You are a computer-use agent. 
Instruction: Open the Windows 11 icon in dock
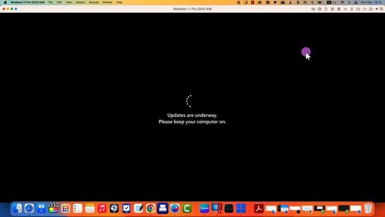[x=241, y=209]
